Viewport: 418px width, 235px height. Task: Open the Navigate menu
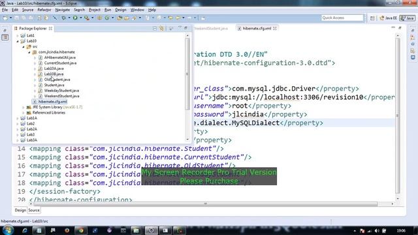[x=63, y=10]
